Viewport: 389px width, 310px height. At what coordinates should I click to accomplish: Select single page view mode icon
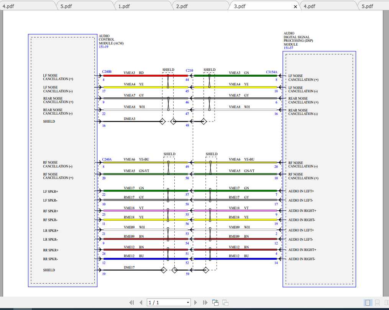click(368, 302)
